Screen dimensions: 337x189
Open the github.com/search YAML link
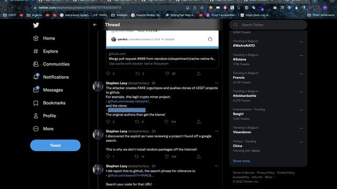click(131, 175)
